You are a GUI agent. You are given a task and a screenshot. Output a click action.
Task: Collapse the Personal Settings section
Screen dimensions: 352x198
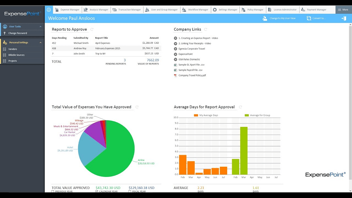pyautogui.click(x=40, y=42)
